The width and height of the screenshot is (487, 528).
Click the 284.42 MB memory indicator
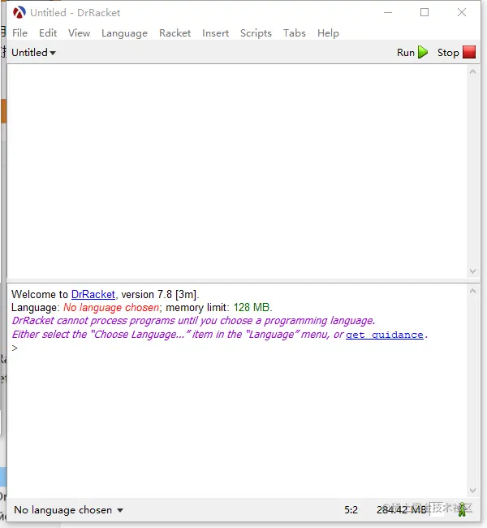click(402, 510)
